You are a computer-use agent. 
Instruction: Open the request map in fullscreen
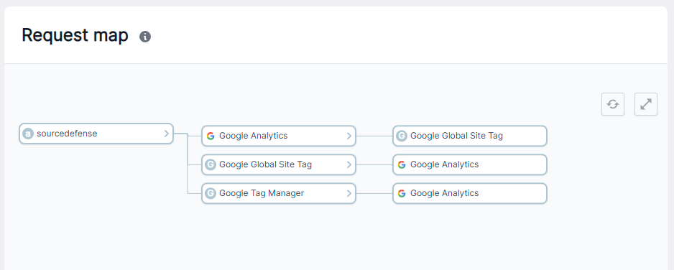(646, 104)
